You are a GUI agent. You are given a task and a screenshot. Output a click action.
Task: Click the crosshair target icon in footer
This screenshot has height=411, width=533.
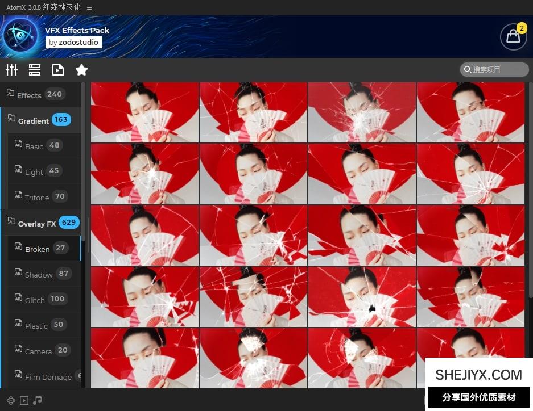[11, 400]
